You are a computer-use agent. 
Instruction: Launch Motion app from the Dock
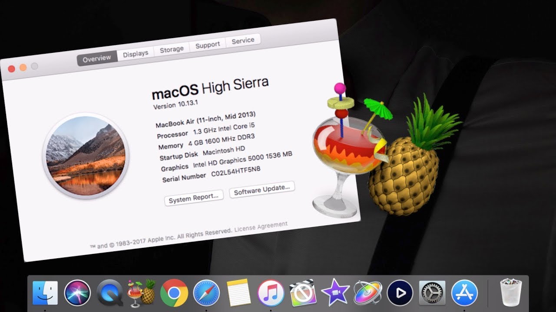(x=367, y=293)
